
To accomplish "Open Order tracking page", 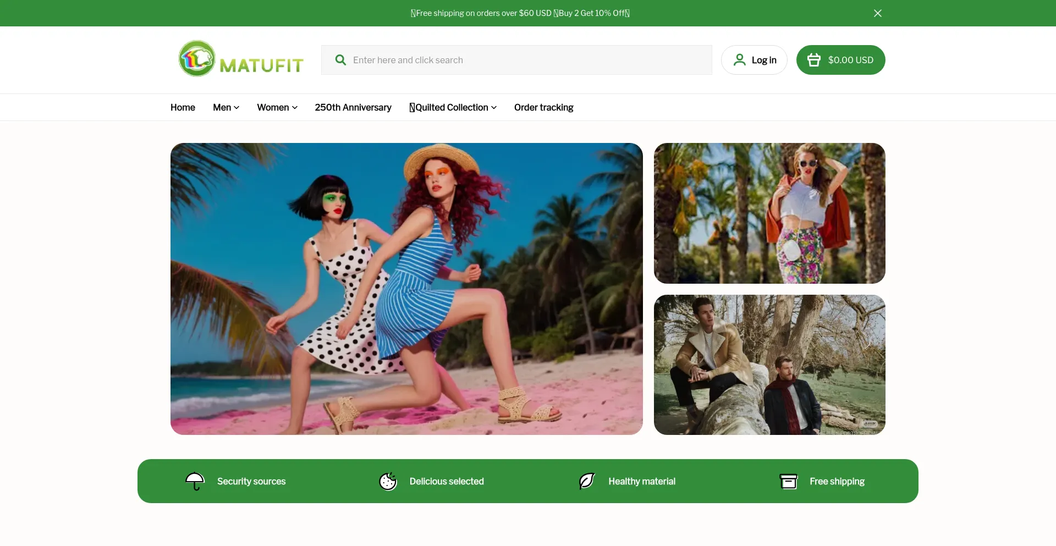I will click(543, 107).
